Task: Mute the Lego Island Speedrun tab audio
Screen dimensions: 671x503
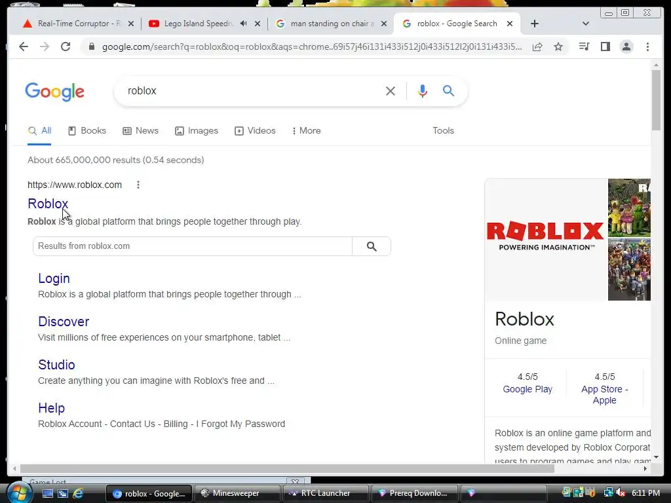Action: pos(244,24)
